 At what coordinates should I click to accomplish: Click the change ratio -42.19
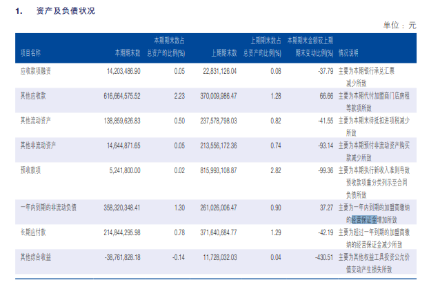326,232
